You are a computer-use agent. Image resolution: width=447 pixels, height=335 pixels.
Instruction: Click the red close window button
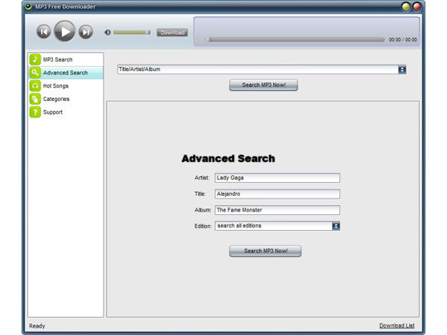pyautogui.click(x=417, y=7)
